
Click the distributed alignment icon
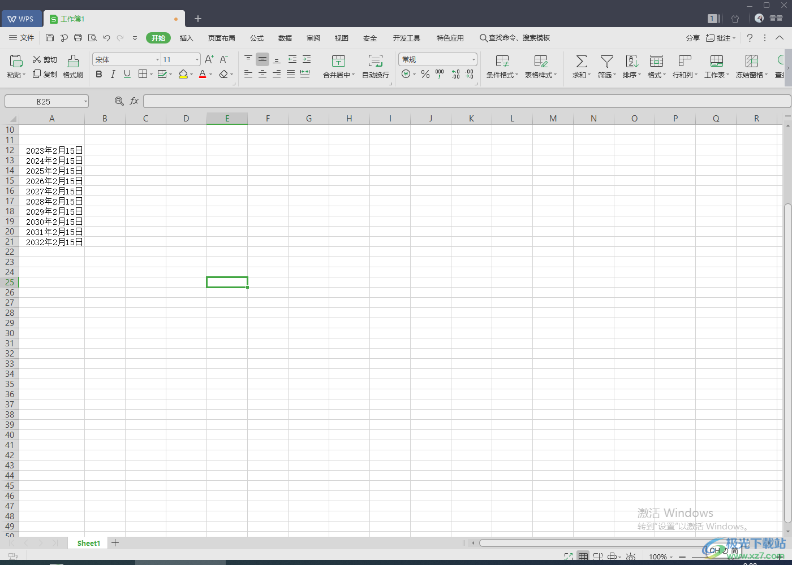[305, 74]
